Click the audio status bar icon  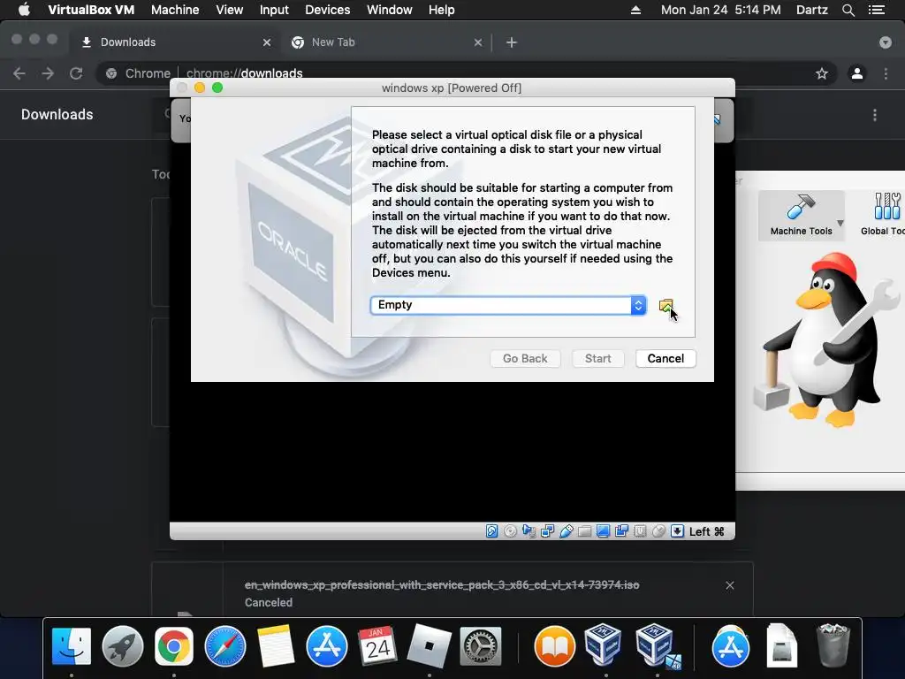tap(529, 531)
